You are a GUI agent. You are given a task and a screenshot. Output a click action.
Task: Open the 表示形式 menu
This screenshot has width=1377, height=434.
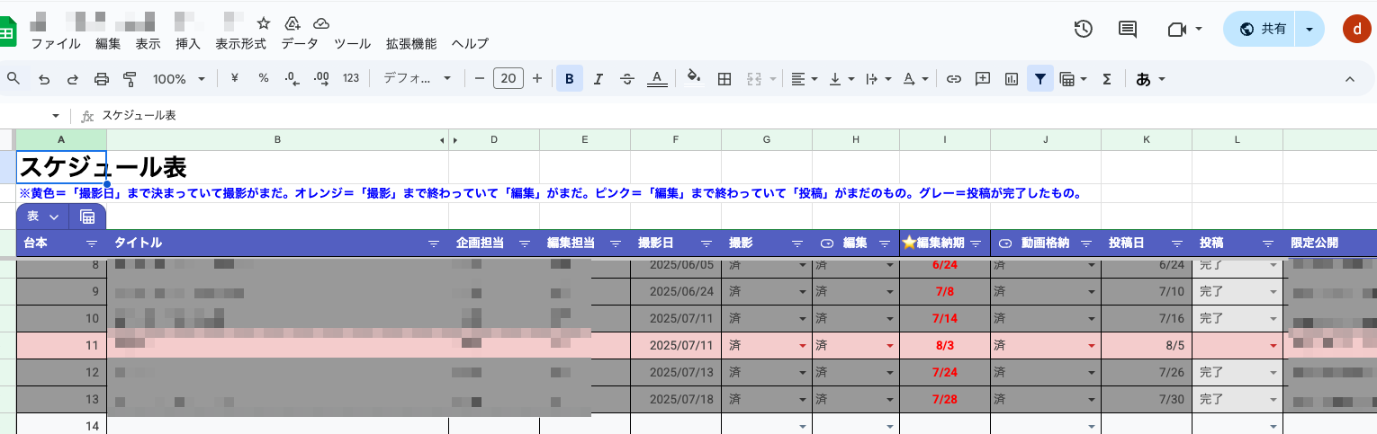[240, 43]
